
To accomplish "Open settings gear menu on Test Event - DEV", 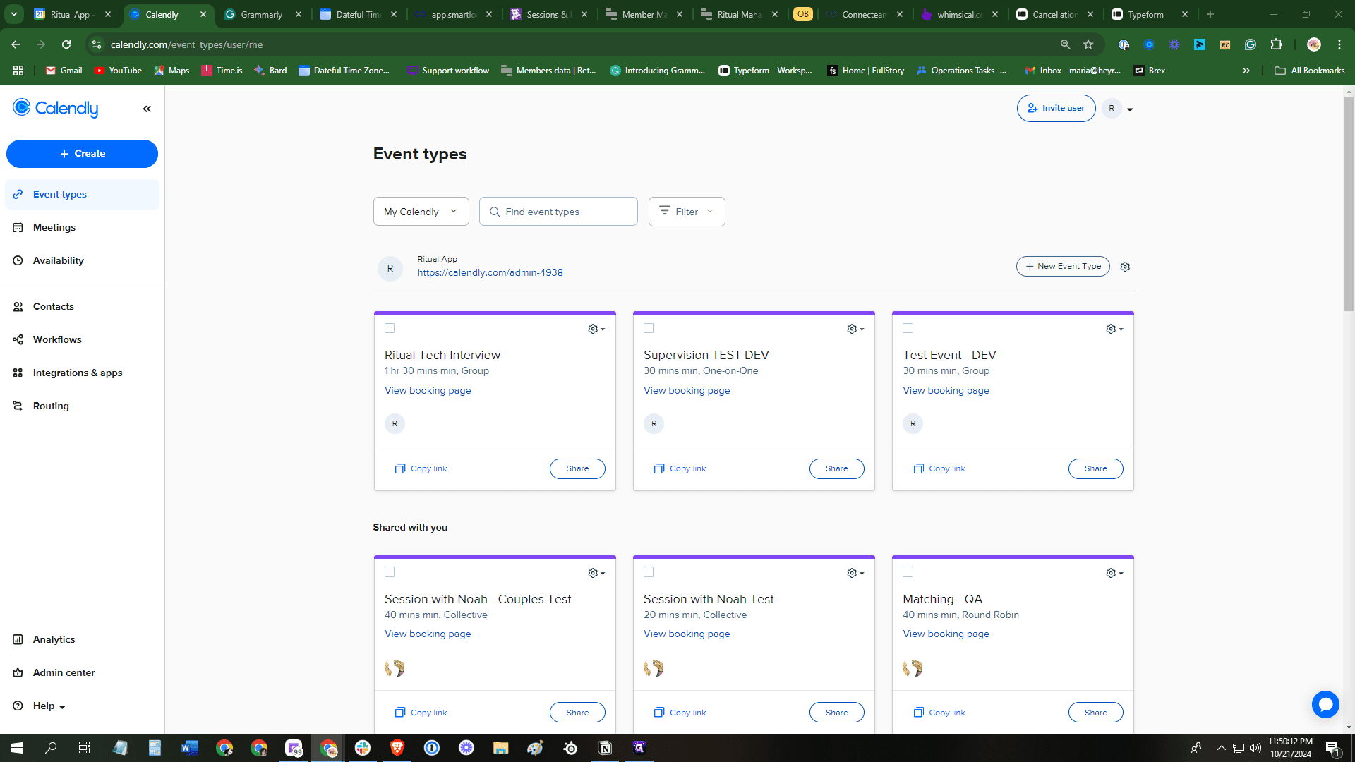I will click(x=1114, y=329).
